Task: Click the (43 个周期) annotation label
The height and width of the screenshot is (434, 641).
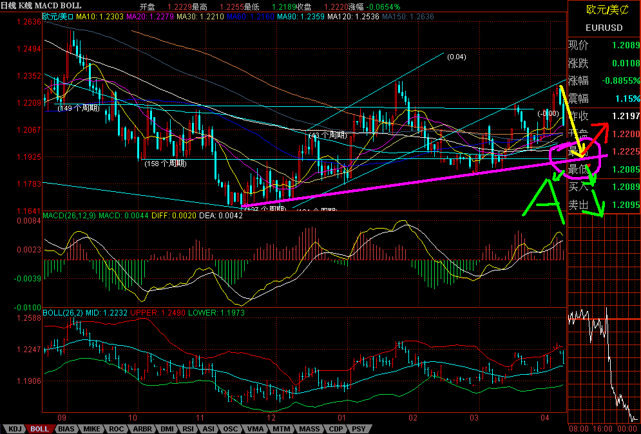Action: point(327,135)
